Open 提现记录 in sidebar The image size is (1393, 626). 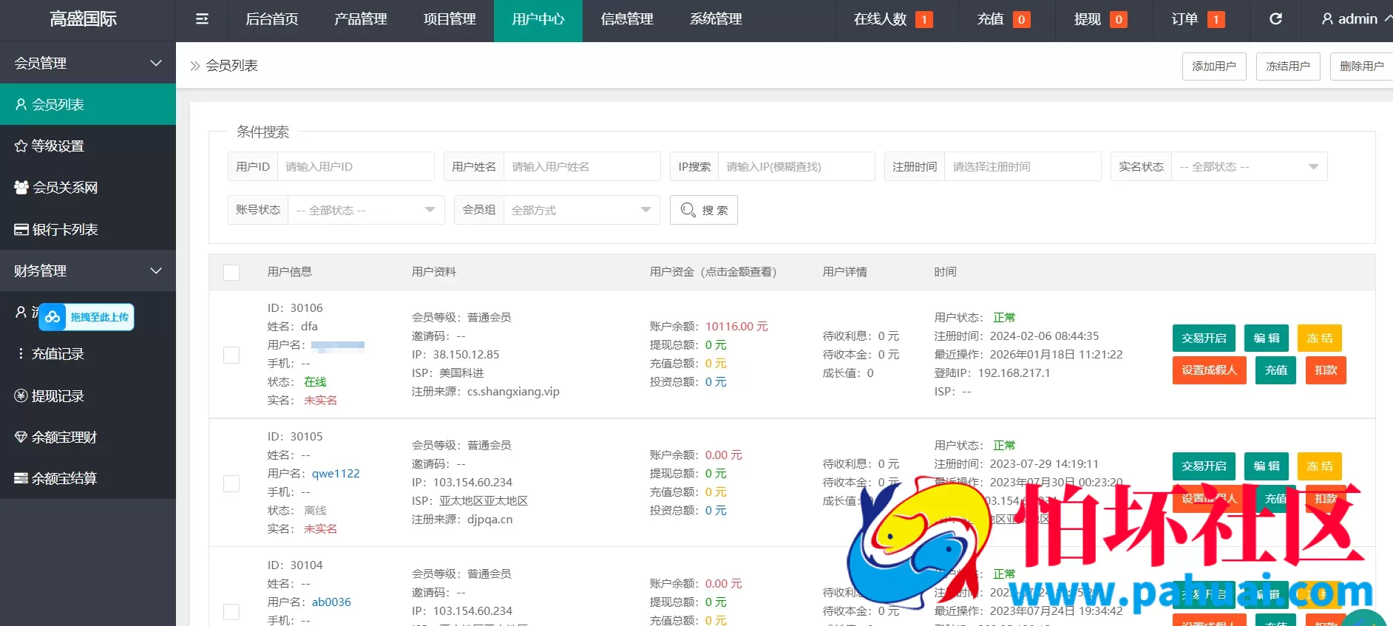pyautogui.click(x=88, y=396)
